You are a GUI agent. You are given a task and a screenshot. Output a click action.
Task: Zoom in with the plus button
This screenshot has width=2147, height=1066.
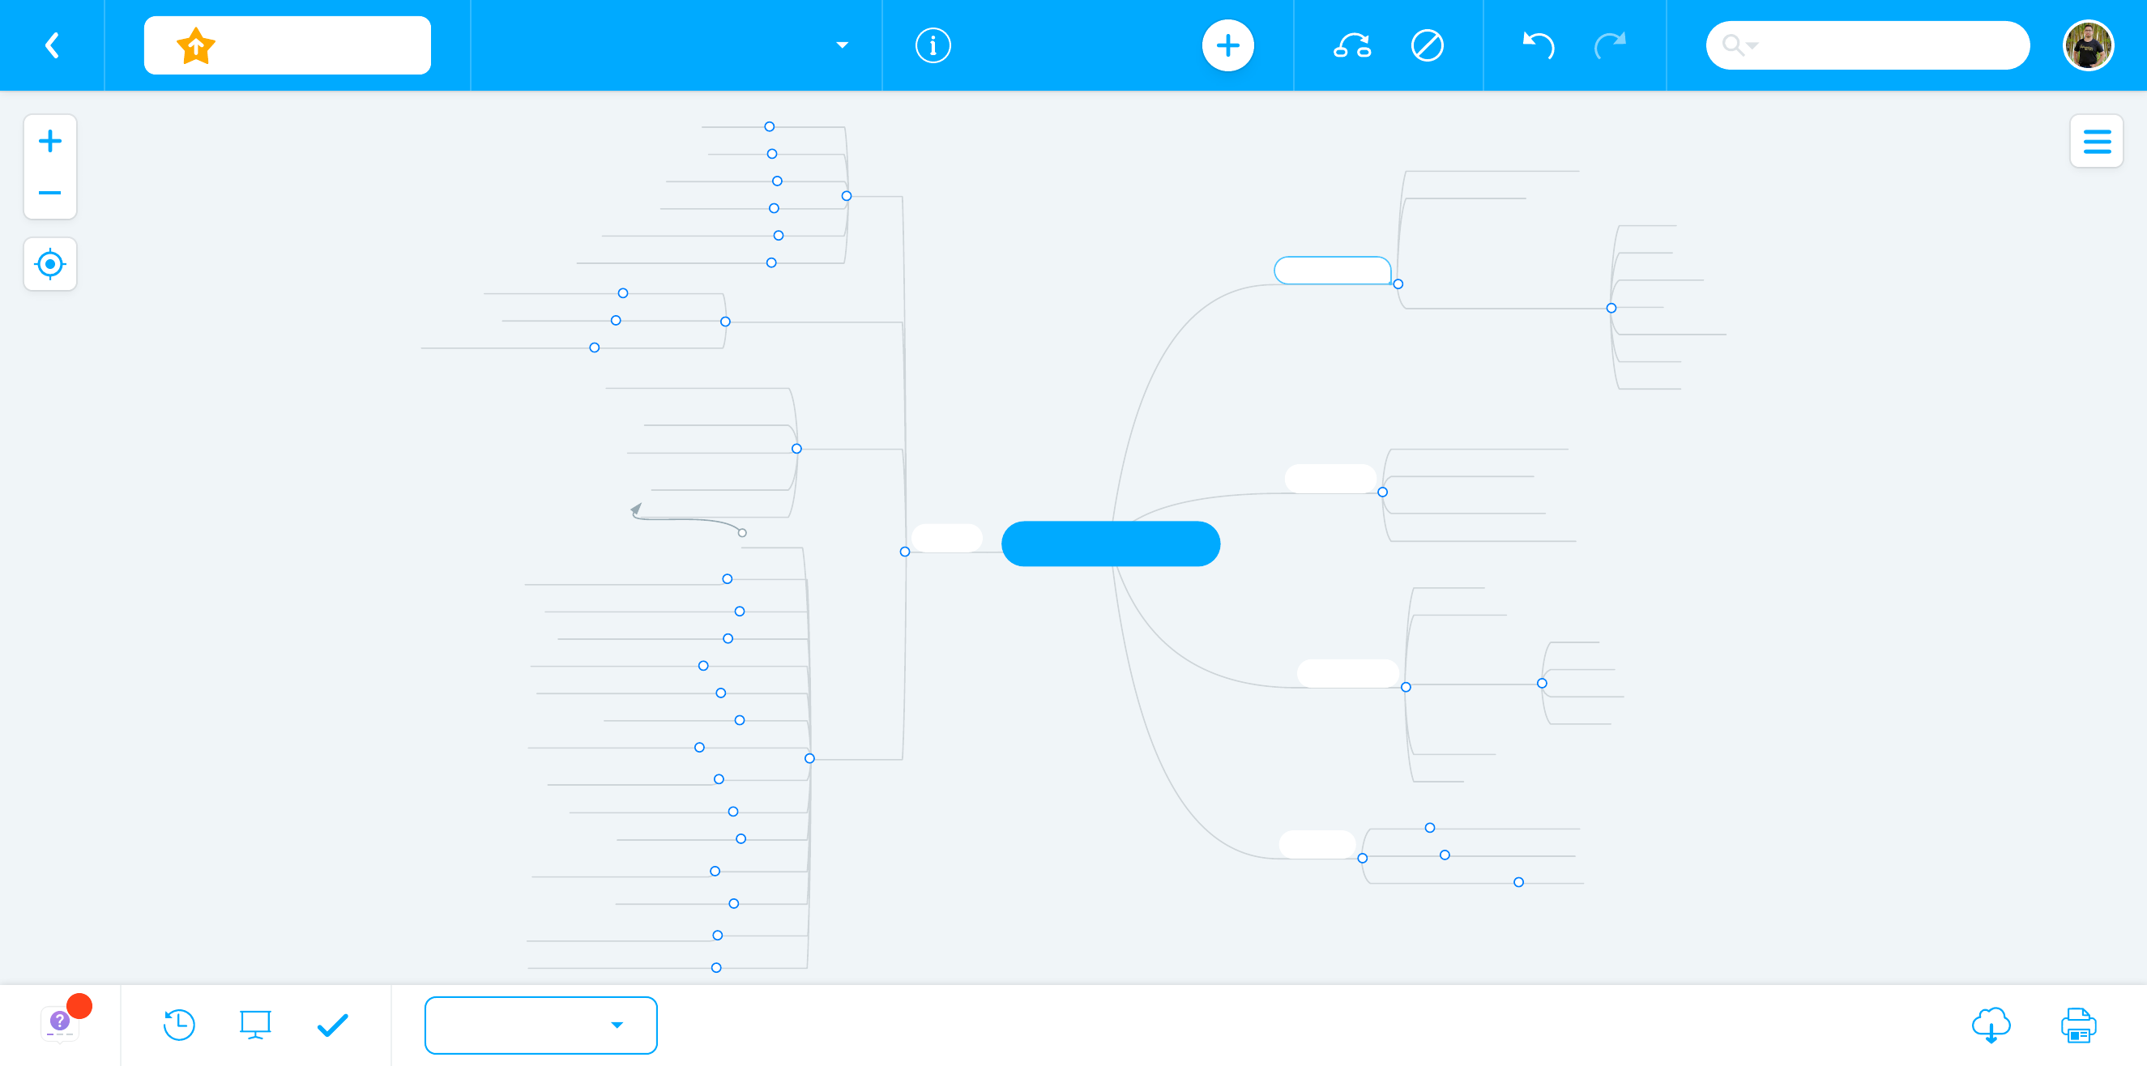pyautogui.click(x=50, y=141)
